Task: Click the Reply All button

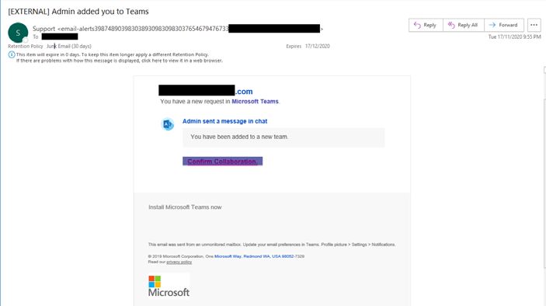Action: (463, 25)
